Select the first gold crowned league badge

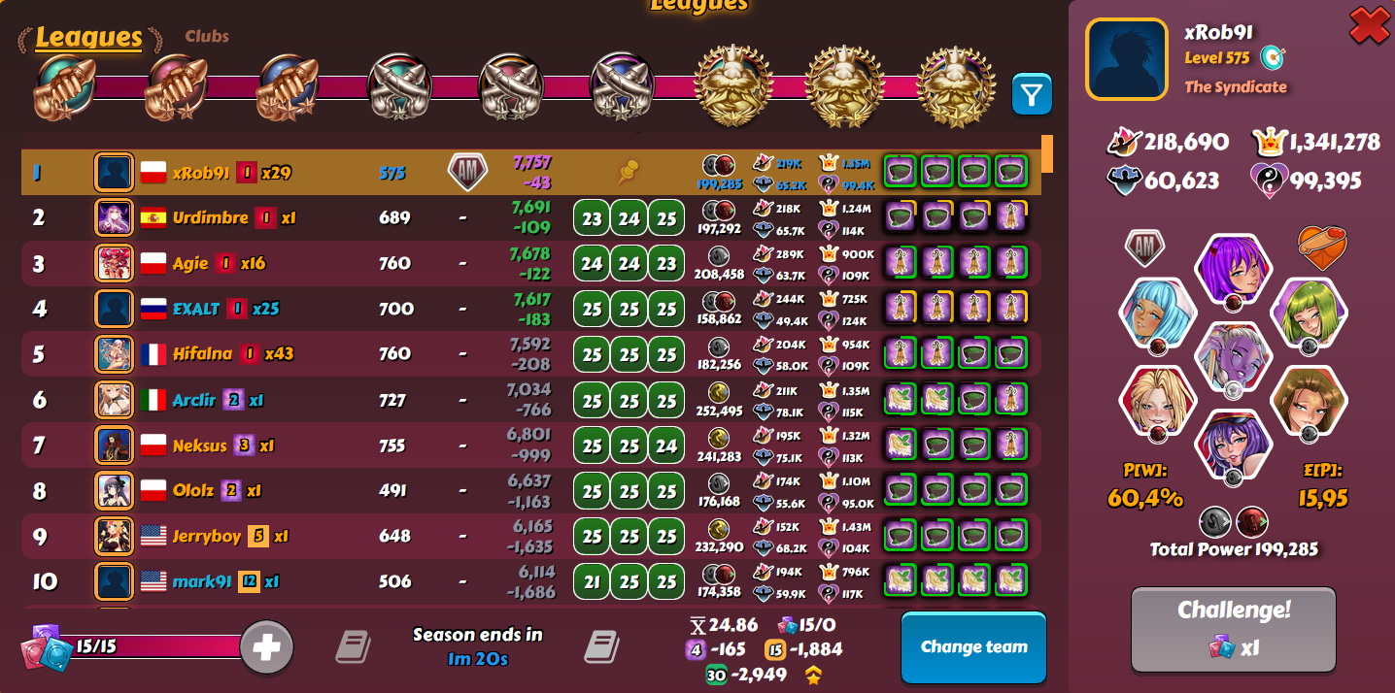(x=734, y=85)
